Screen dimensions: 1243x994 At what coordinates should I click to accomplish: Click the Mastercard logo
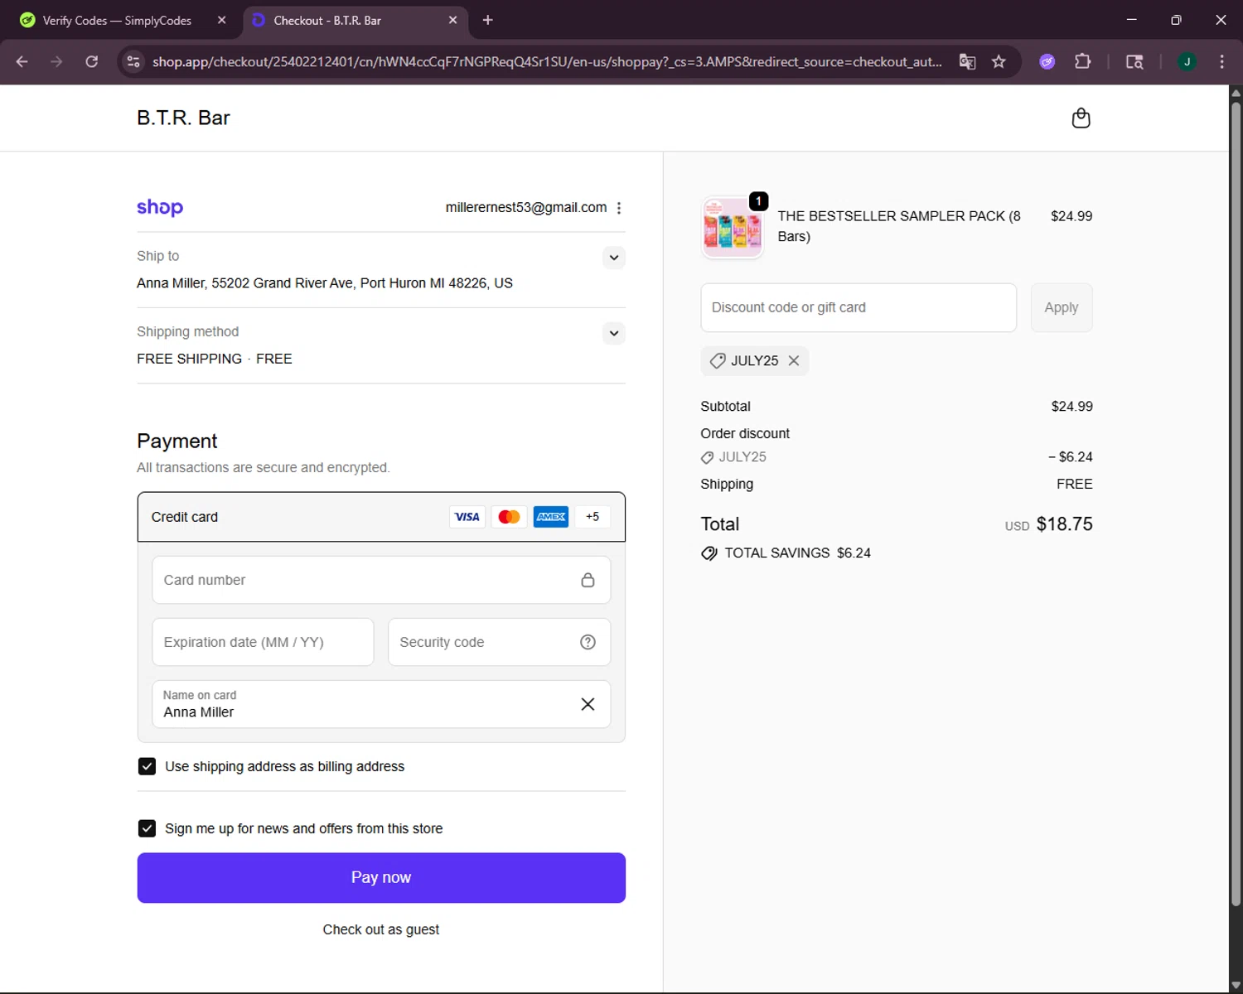click(509, 517)
